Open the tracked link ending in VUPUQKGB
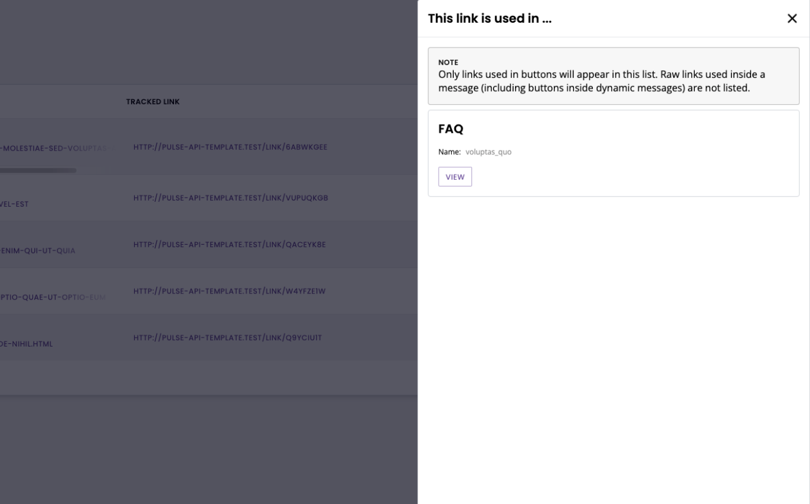The image size is (810, 504). [230, 197]
